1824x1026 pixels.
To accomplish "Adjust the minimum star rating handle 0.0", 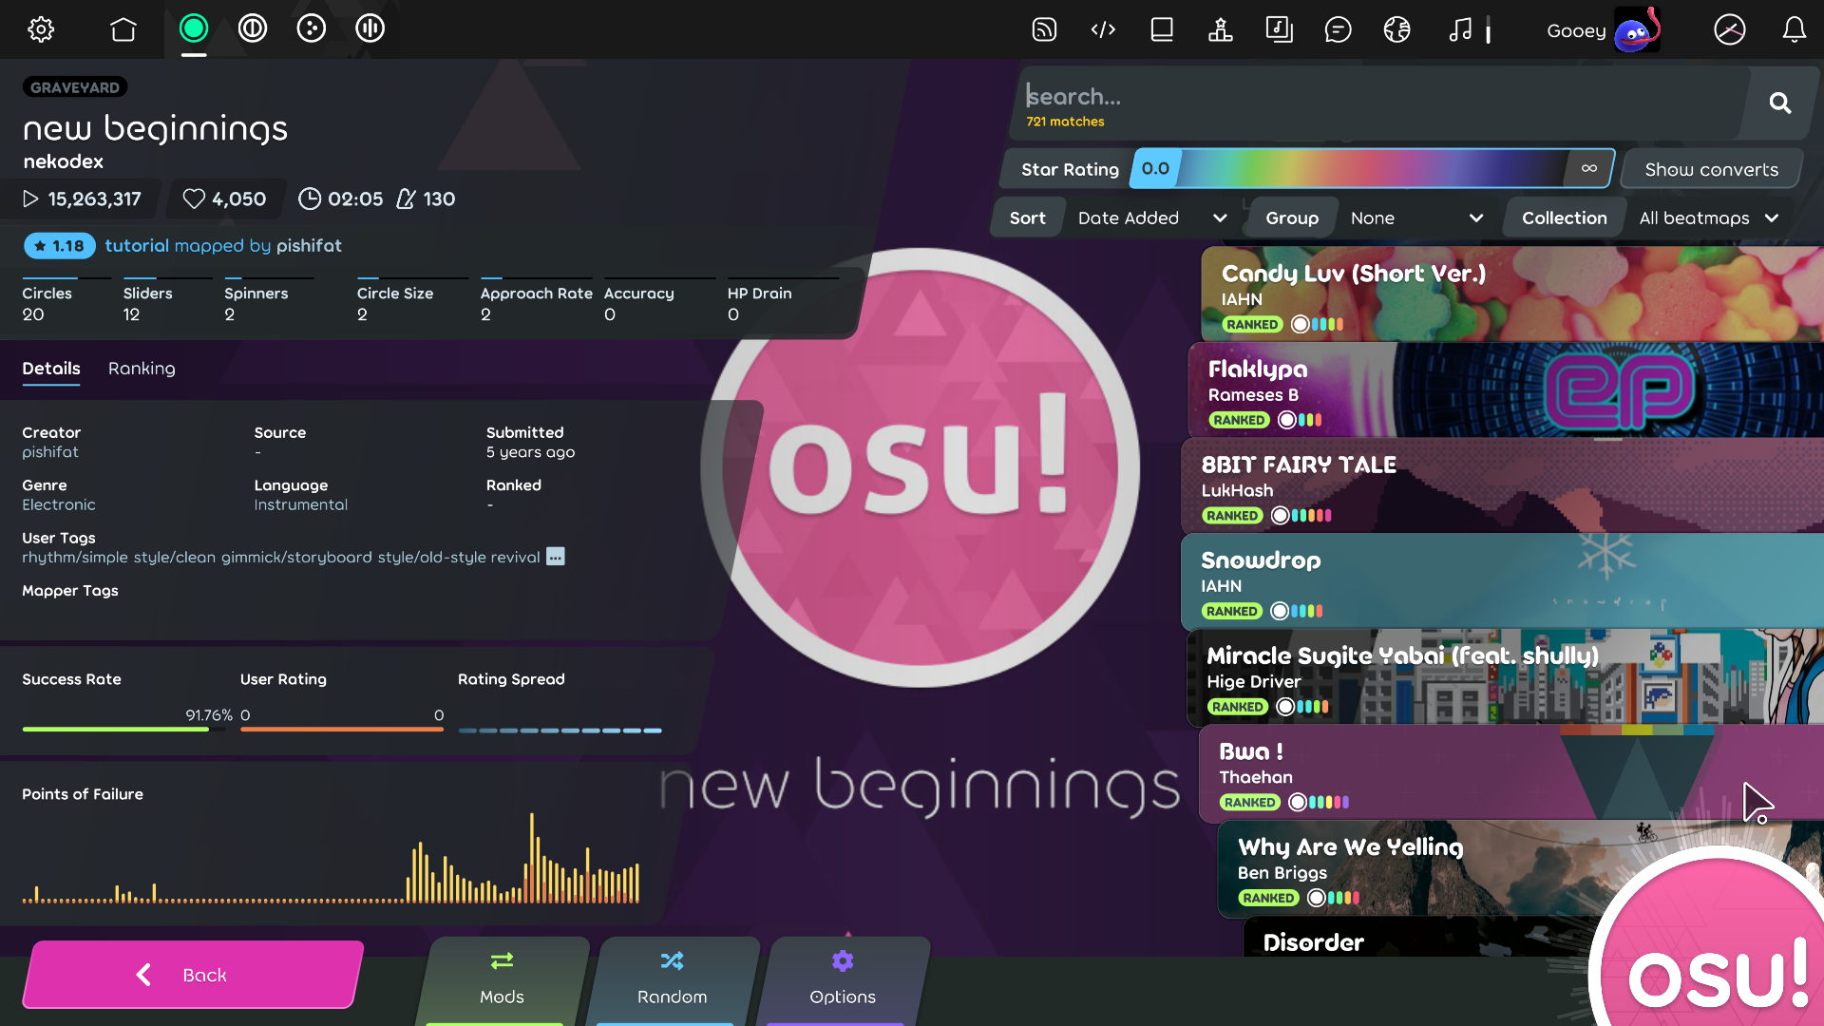I will (1155, 169).
